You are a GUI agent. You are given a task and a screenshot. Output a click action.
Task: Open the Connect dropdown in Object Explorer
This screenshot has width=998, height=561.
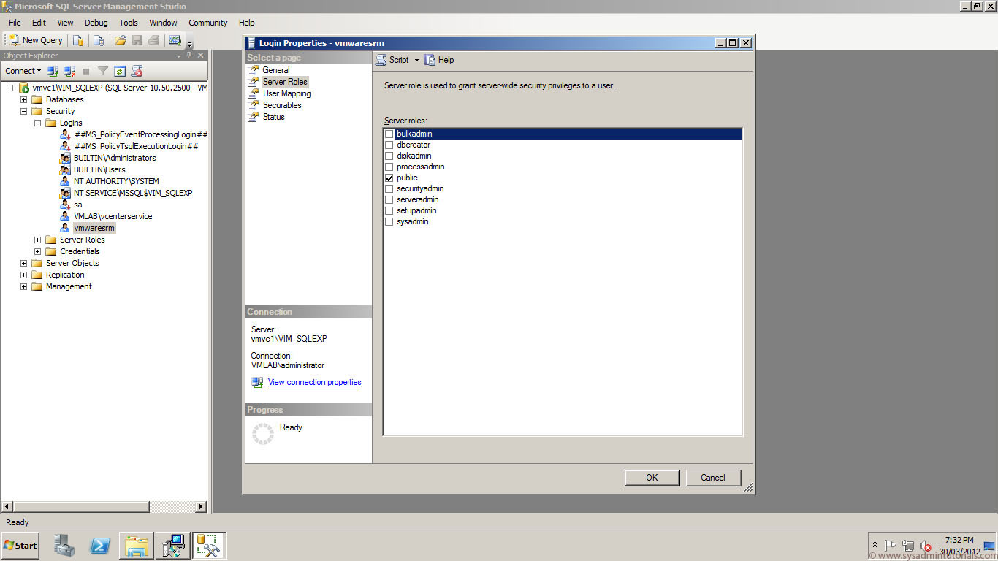(x=23, y=71)
